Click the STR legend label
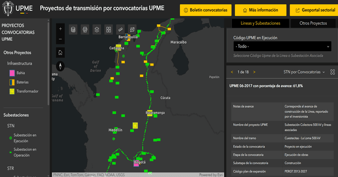This screenshot has height=177, width=338. (11, 168)
